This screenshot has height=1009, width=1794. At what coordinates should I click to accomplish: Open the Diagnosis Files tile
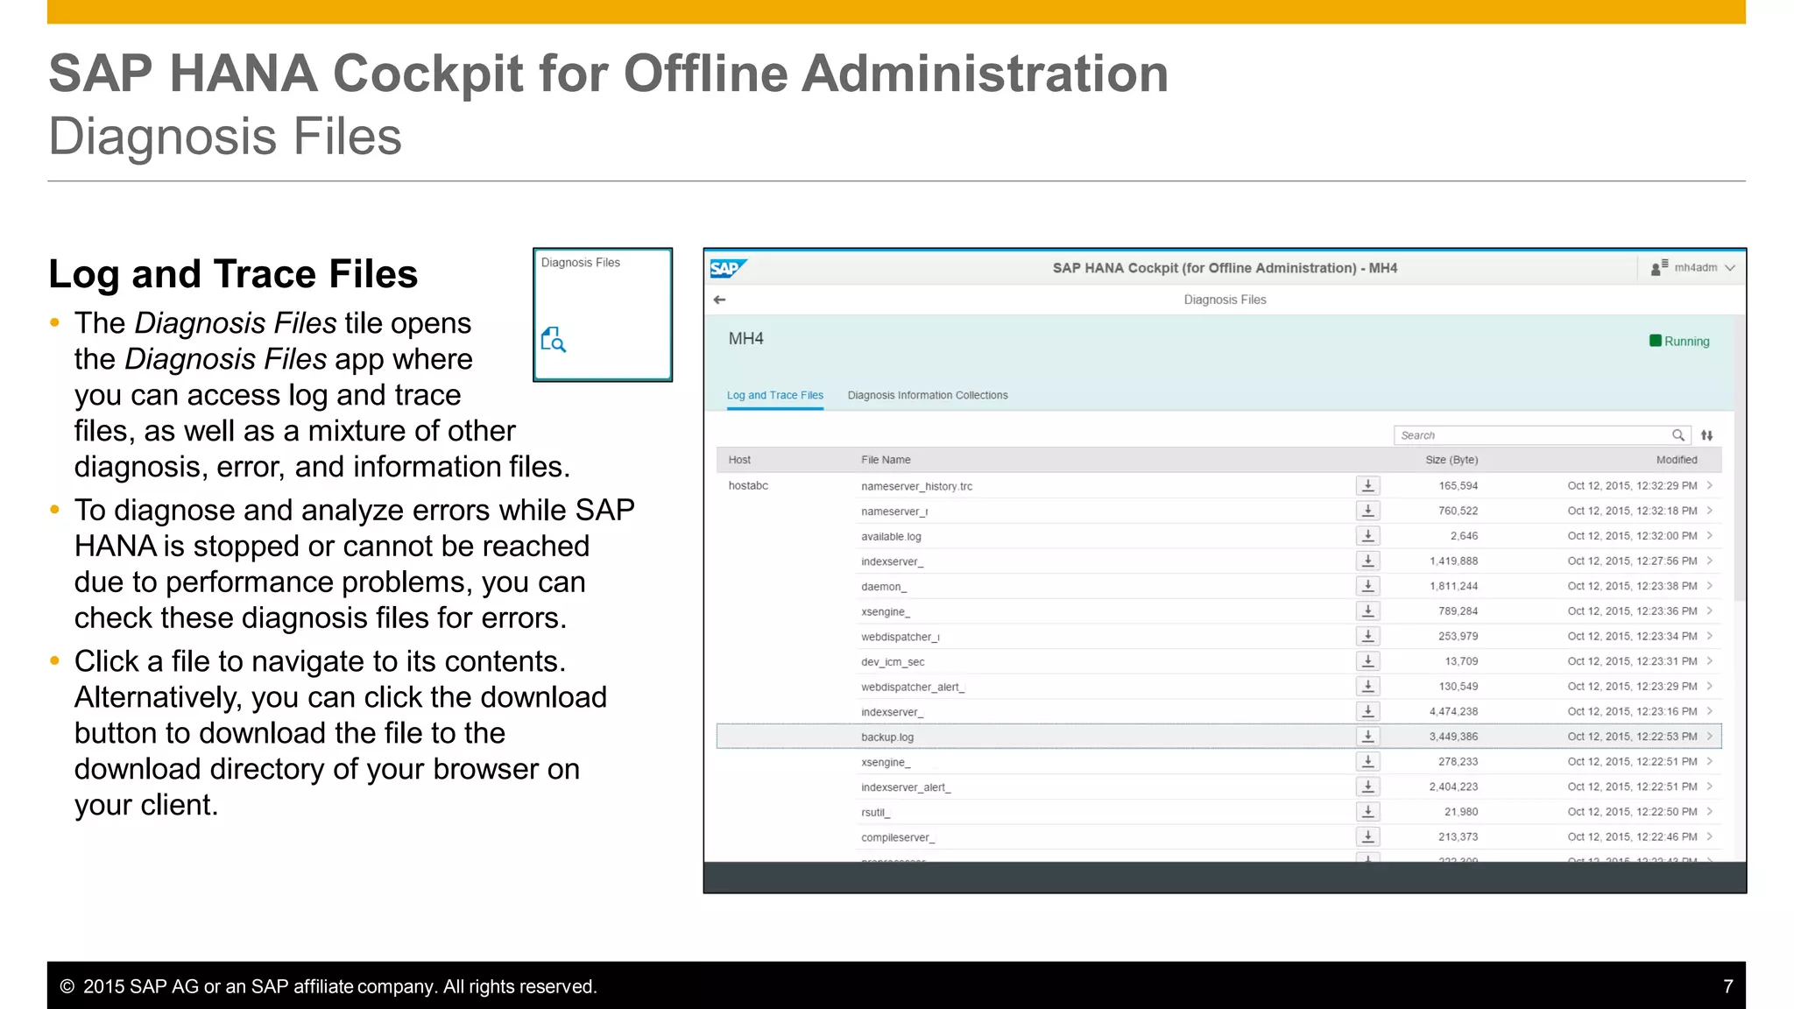coord(603,314)
